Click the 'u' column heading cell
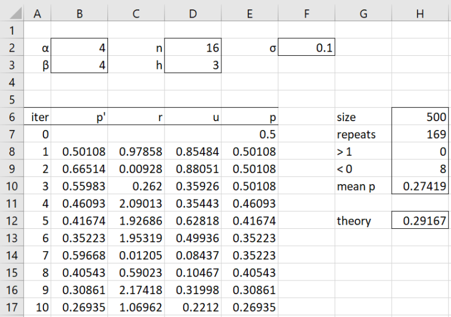This screenshot has width=451, height=317. point(193,116)
